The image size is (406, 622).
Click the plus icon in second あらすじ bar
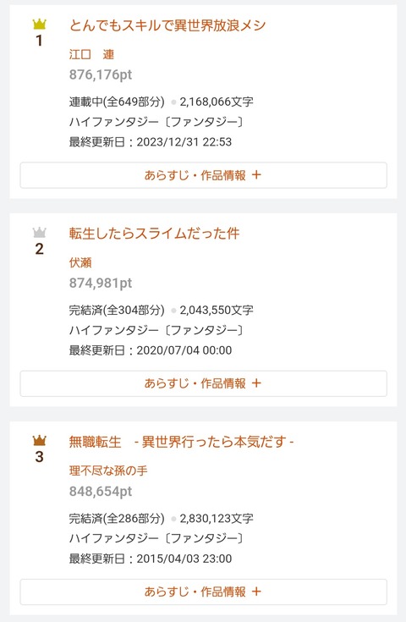[256, 383]
